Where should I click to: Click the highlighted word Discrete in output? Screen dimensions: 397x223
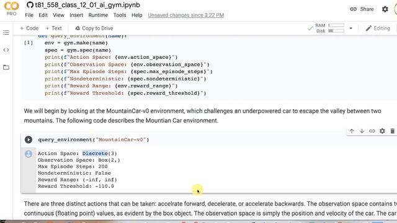tap(95, 154)
